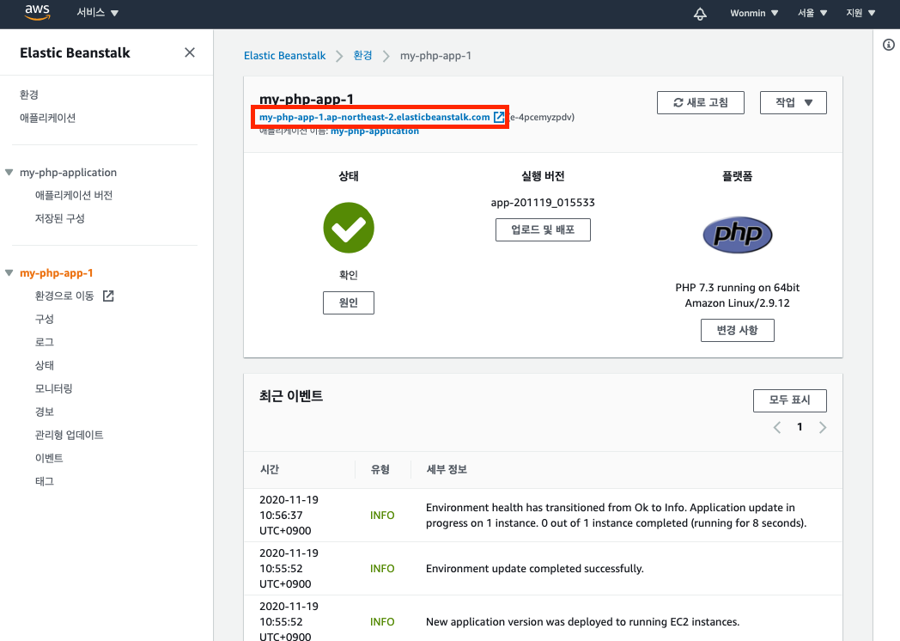This screenshot has width=900, height=641.
Task: Click the green health check status icon
Action: [x=349, y=228]
